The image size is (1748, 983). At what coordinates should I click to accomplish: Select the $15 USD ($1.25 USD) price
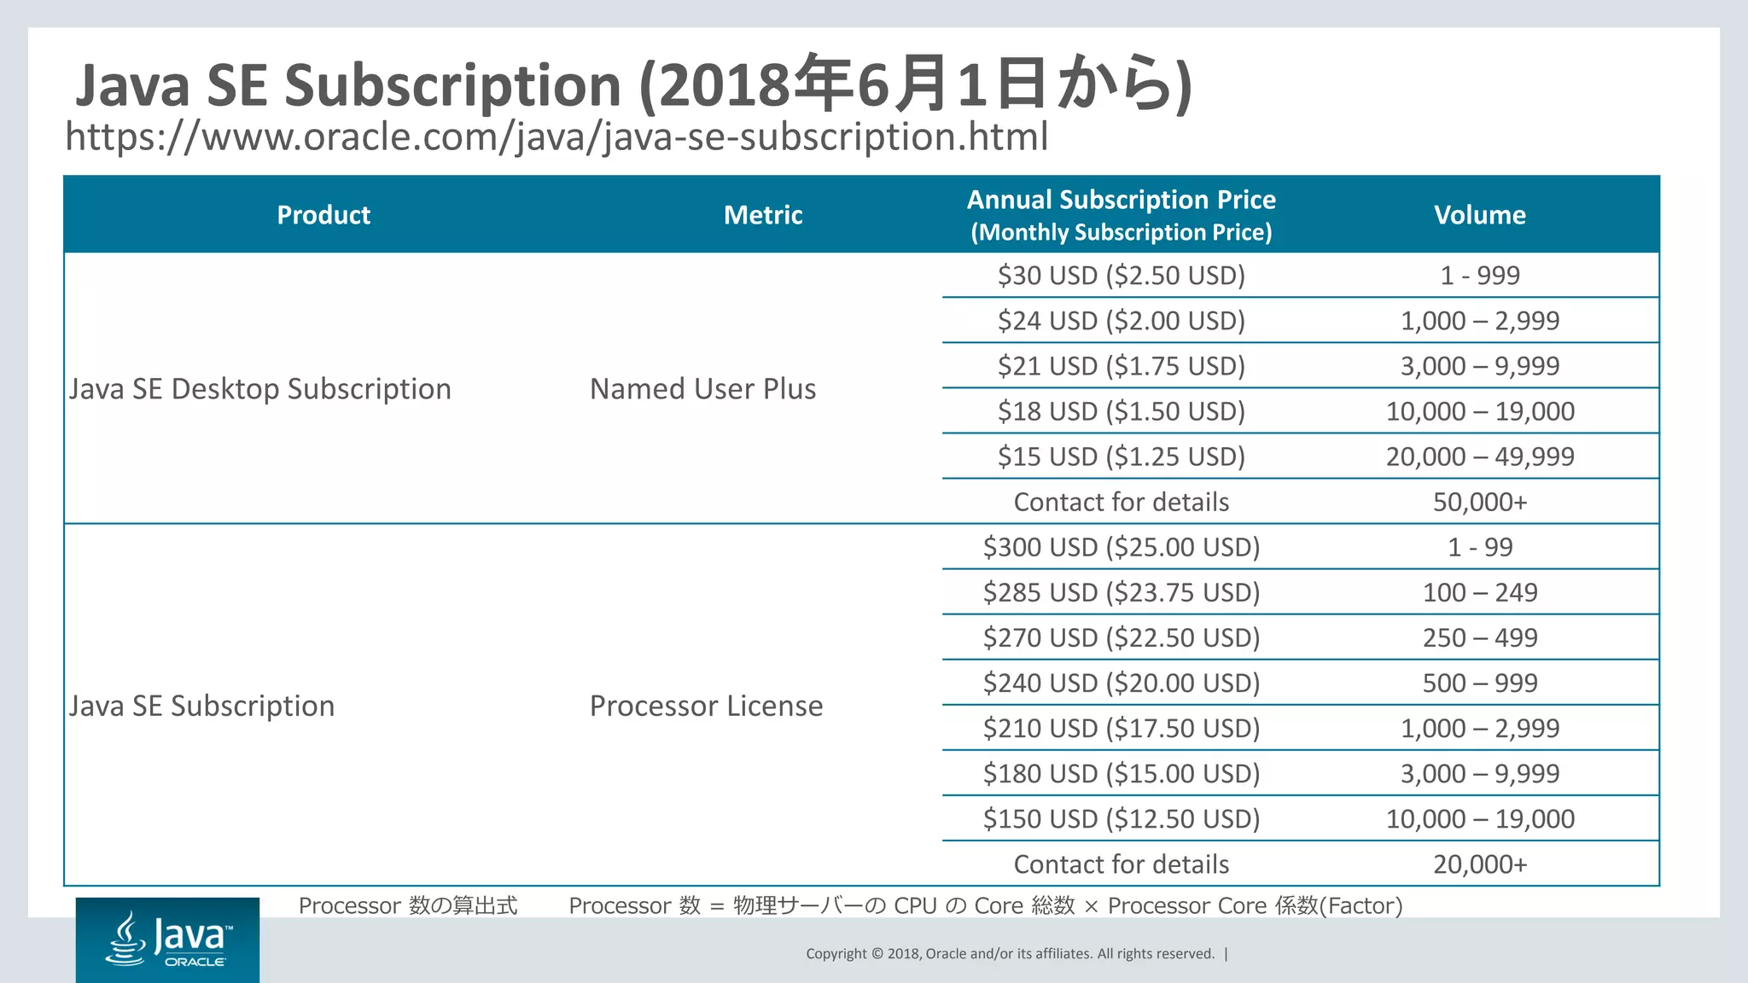1122,456
